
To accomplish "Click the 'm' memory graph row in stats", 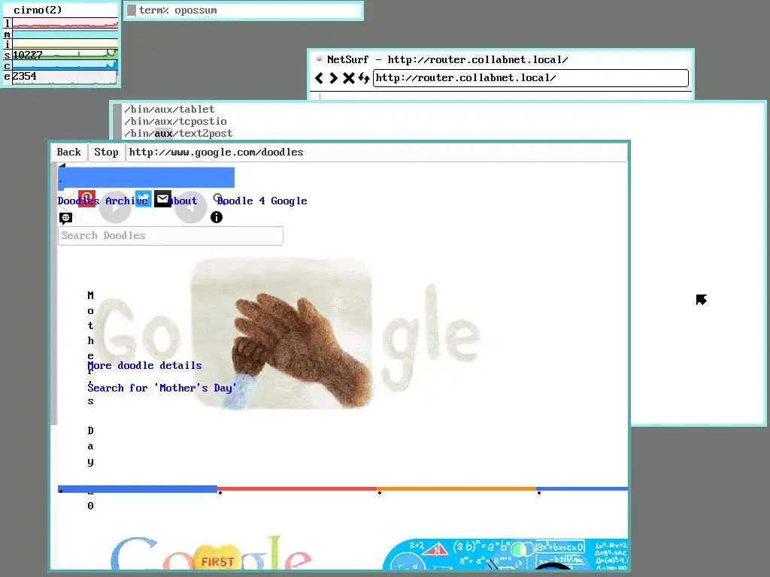I will [x=61, y=35].
